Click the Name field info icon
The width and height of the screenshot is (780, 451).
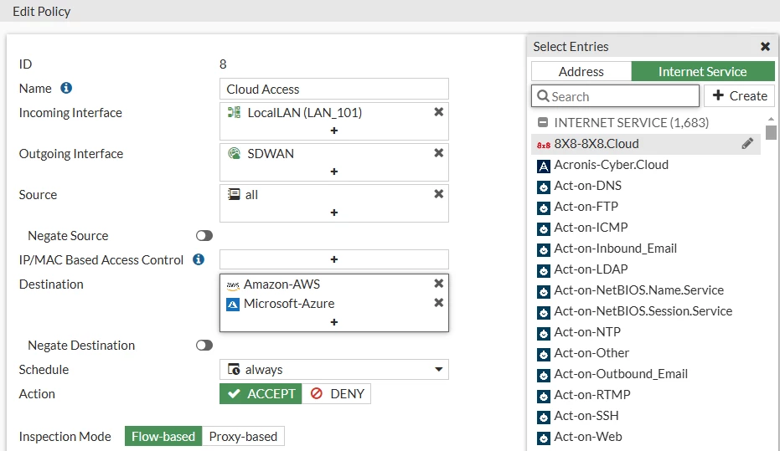click(66, 88)
